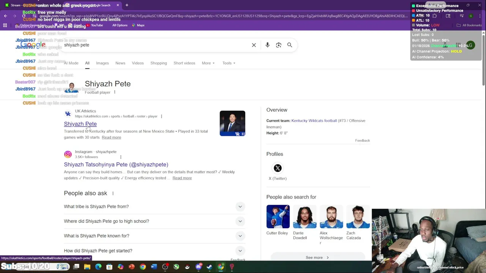Clear the search box with the X icon
Viewport: 486px width, 273px height.
pos(254,45)
